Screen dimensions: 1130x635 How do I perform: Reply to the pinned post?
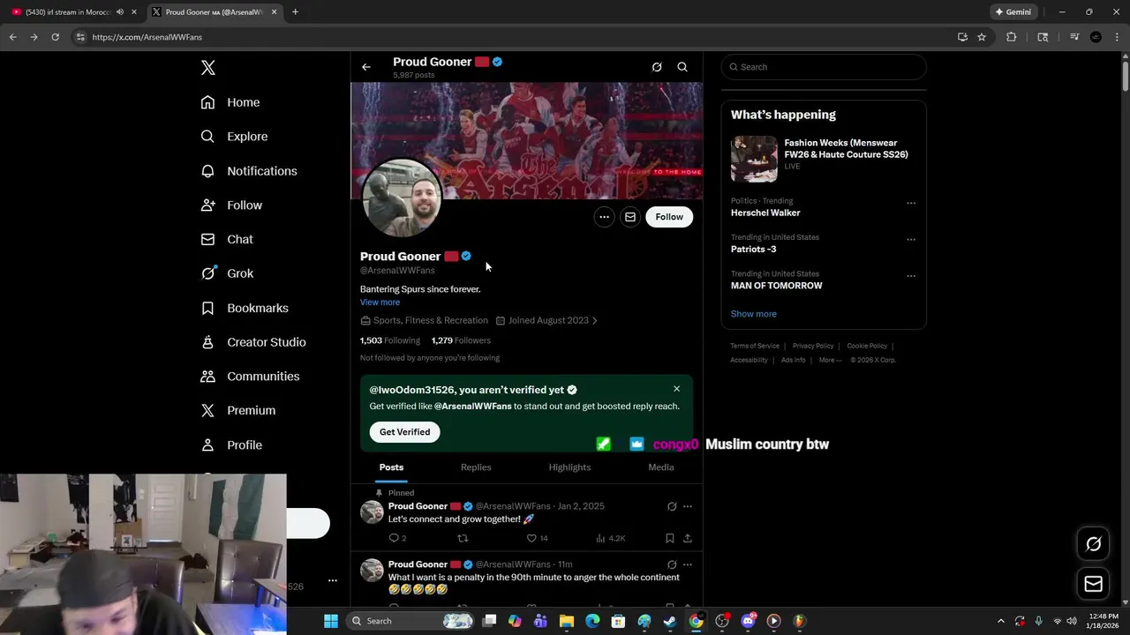tap(397, 538)
